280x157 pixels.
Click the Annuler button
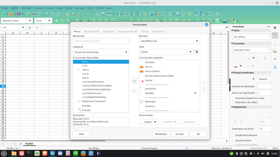(180, 134)
